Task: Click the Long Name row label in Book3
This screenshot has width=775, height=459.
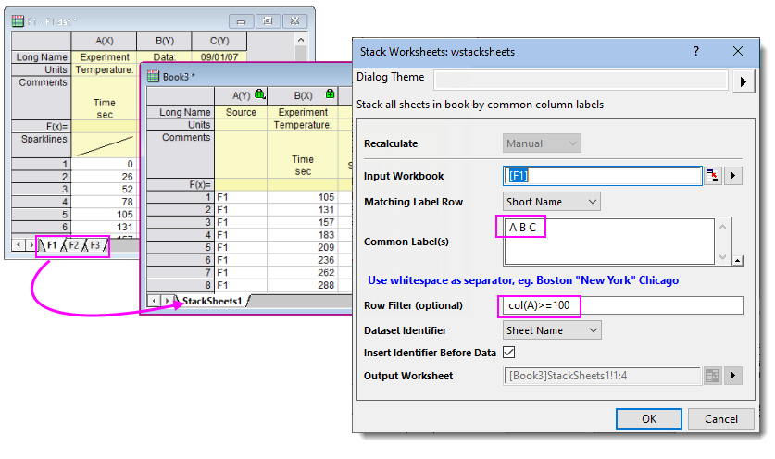Action: click(x=181, y=112)
